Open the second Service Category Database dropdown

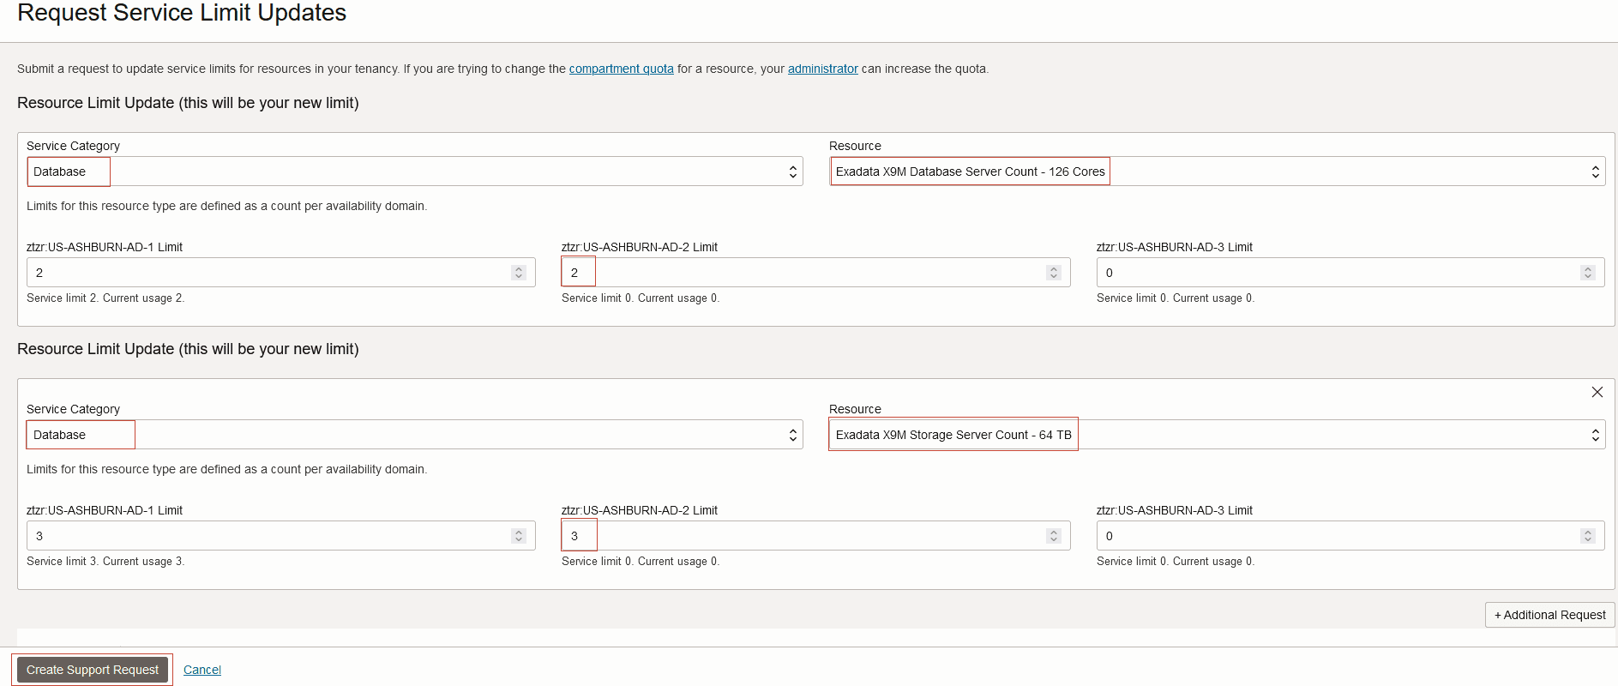[x=415, y=435]
